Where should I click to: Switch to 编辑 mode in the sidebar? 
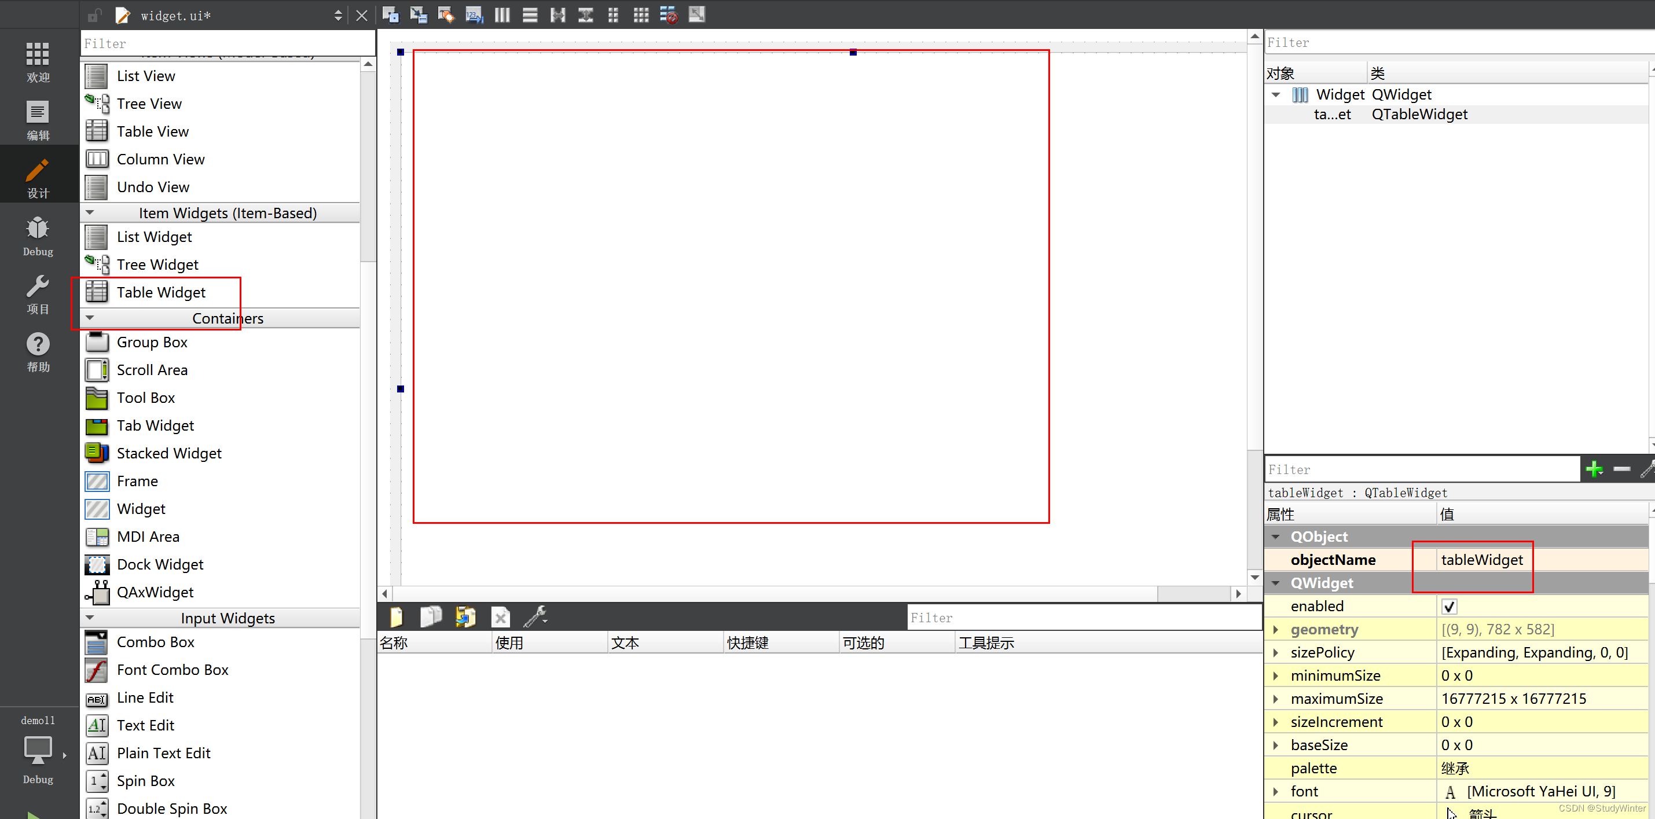37,119
